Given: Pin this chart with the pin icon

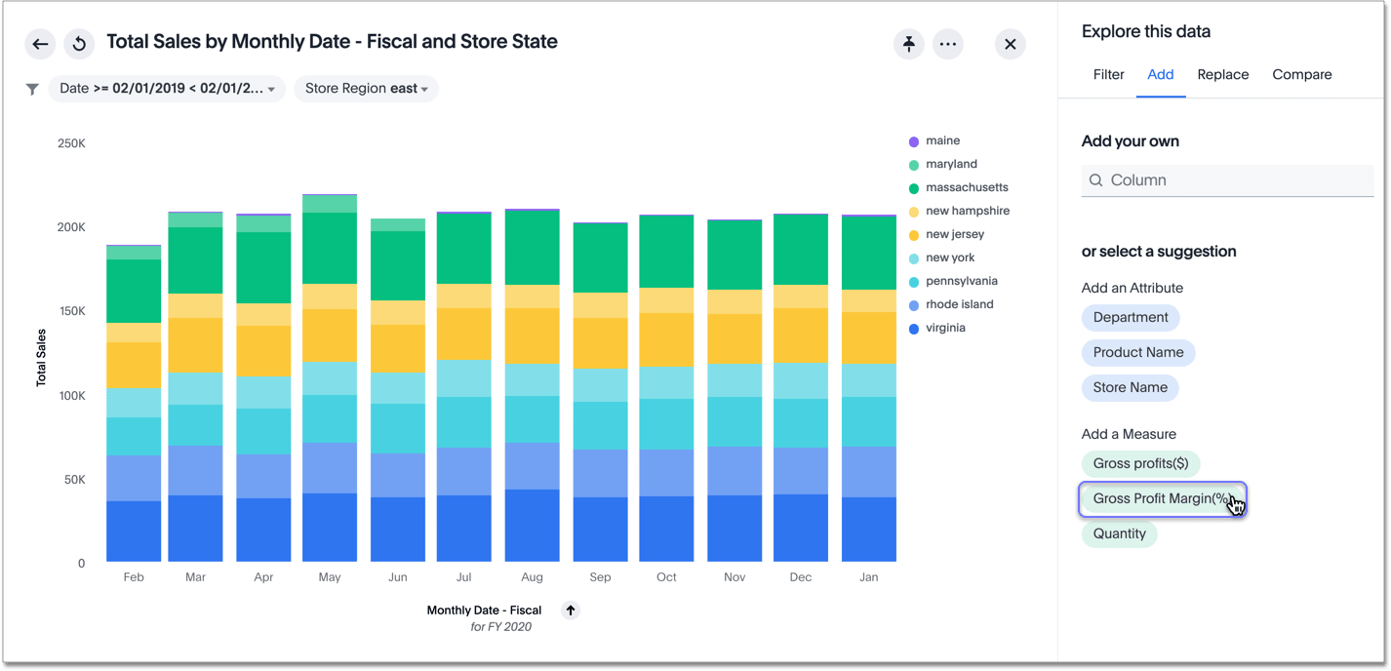Looking at the screenshot, I should pyautogui.click(x=908, y=44).
